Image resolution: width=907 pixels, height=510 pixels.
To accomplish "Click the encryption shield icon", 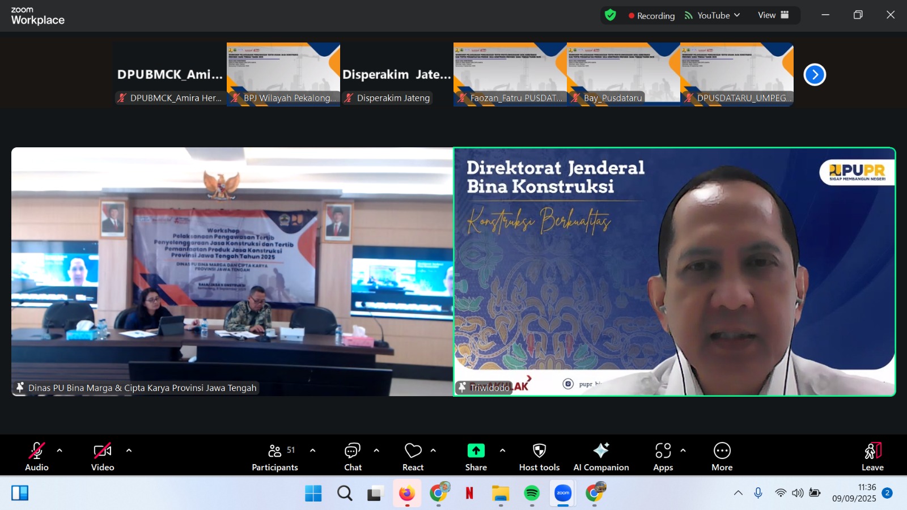I will click(x=611, y=15).
